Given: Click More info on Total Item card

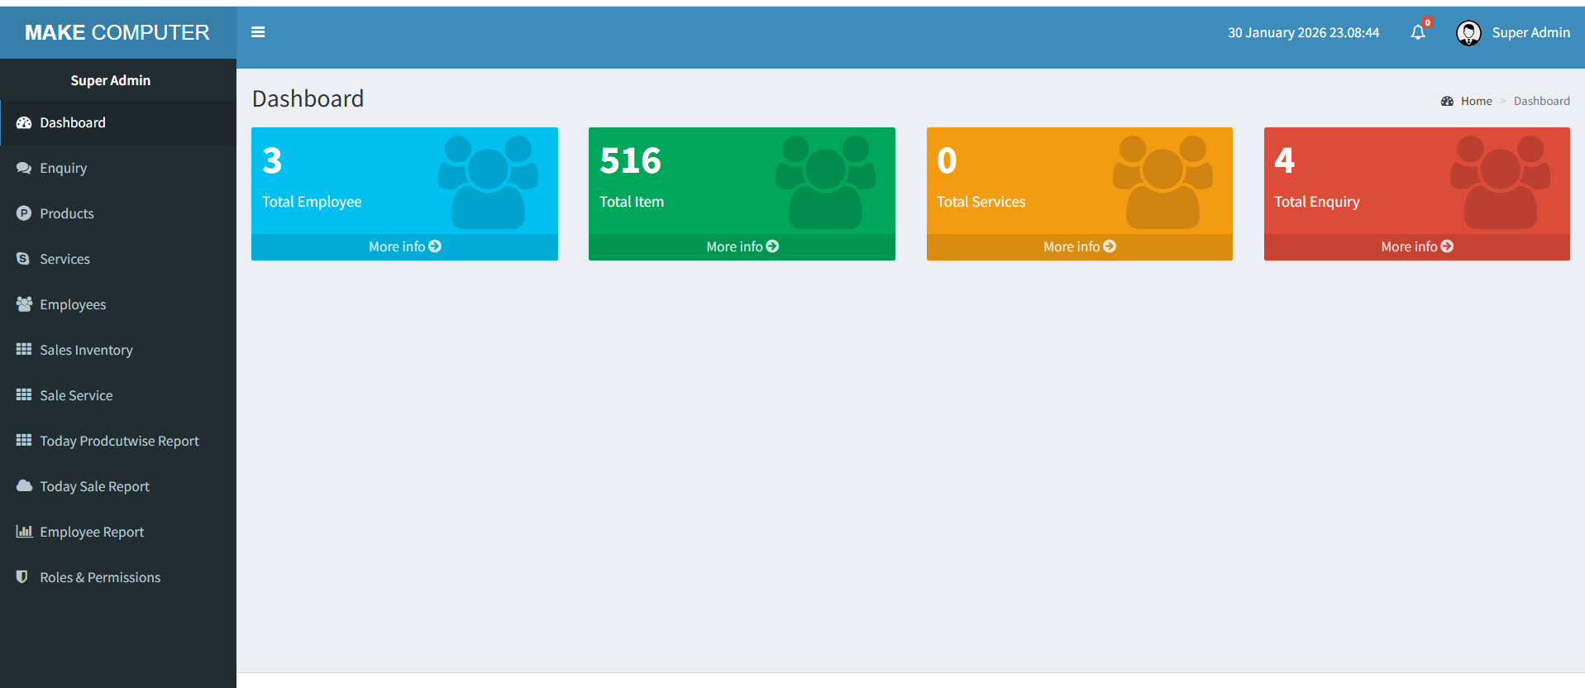Looking at the screenshot, I should 742,246.
